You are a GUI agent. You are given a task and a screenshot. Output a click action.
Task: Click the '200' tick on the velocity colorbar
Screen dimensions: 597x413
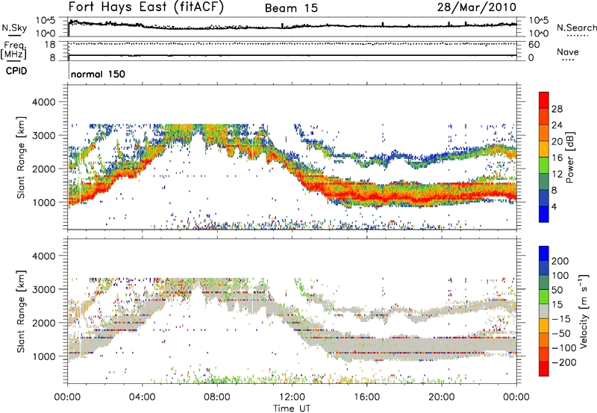pyautogui.click(x=560, y=261)
